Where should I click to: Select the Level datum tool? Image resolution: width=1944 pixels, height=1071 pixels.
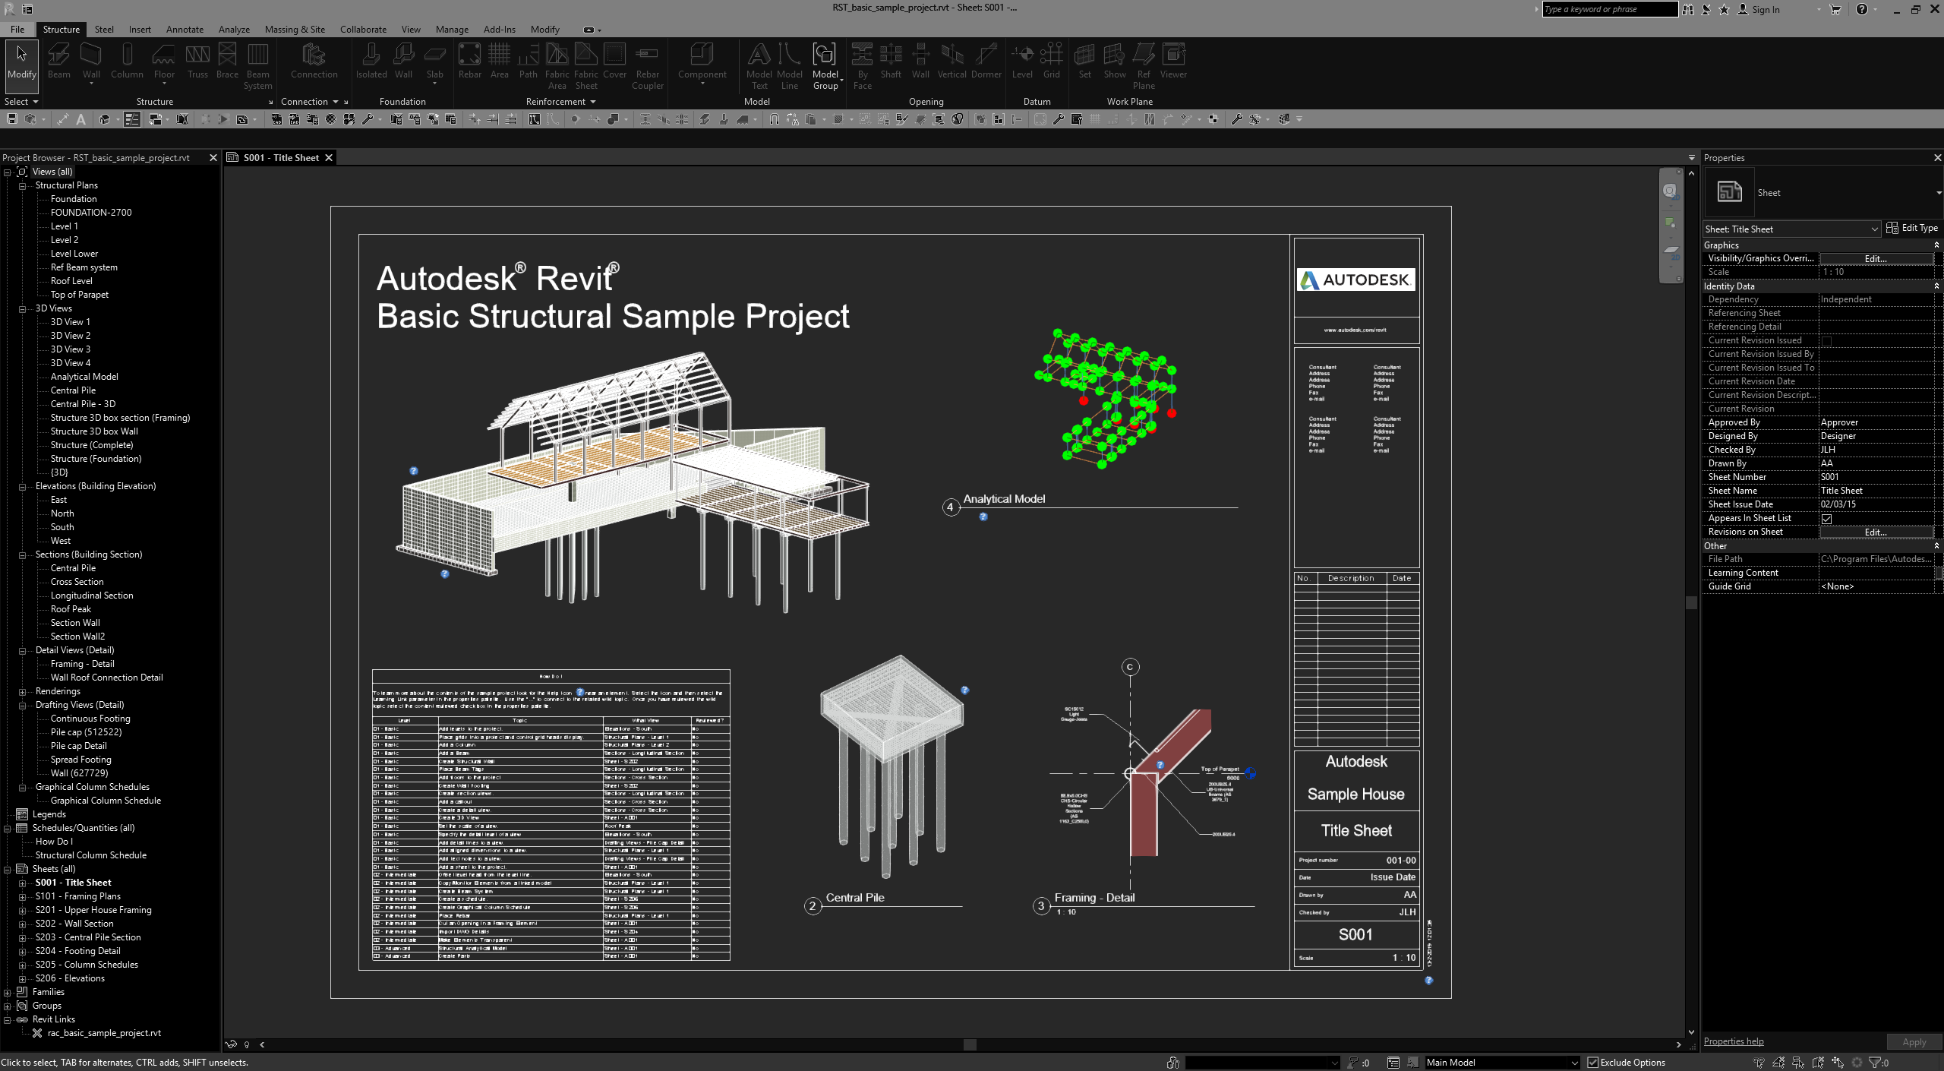[1022, 61]
